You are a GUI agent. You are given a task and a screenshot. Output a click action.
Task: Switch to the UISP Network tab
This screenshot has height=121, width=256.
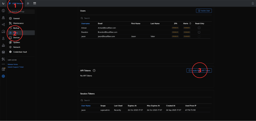tap(16, 3)
